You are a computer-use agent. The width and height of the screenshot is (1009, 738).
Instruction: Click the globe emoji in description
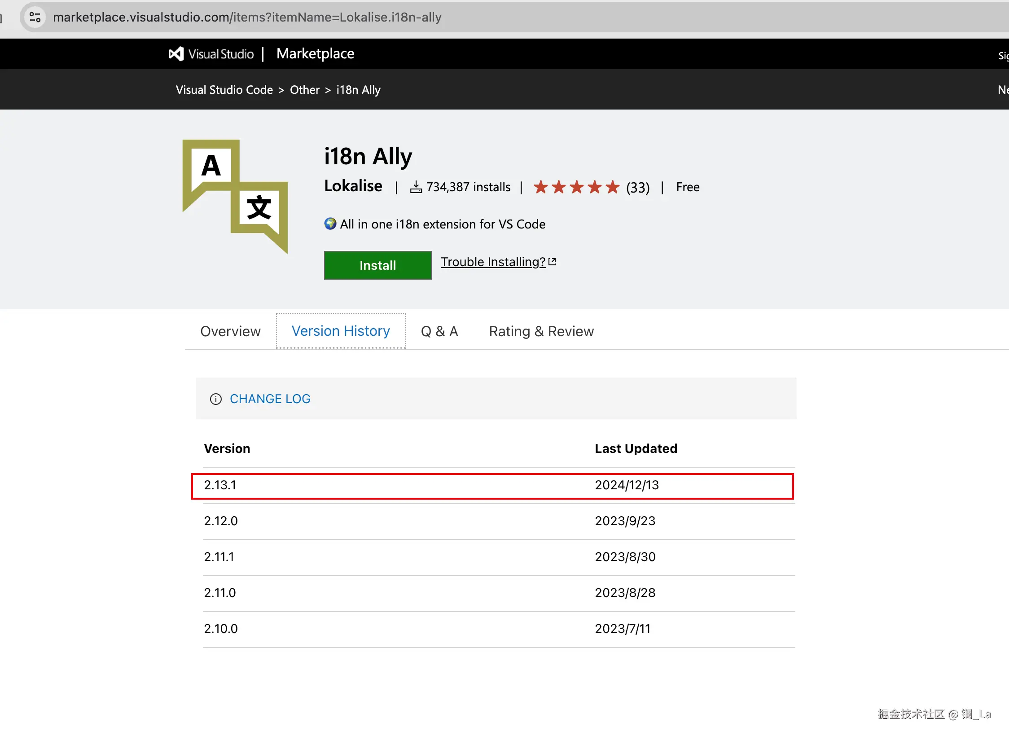click(x=330, y=224)
